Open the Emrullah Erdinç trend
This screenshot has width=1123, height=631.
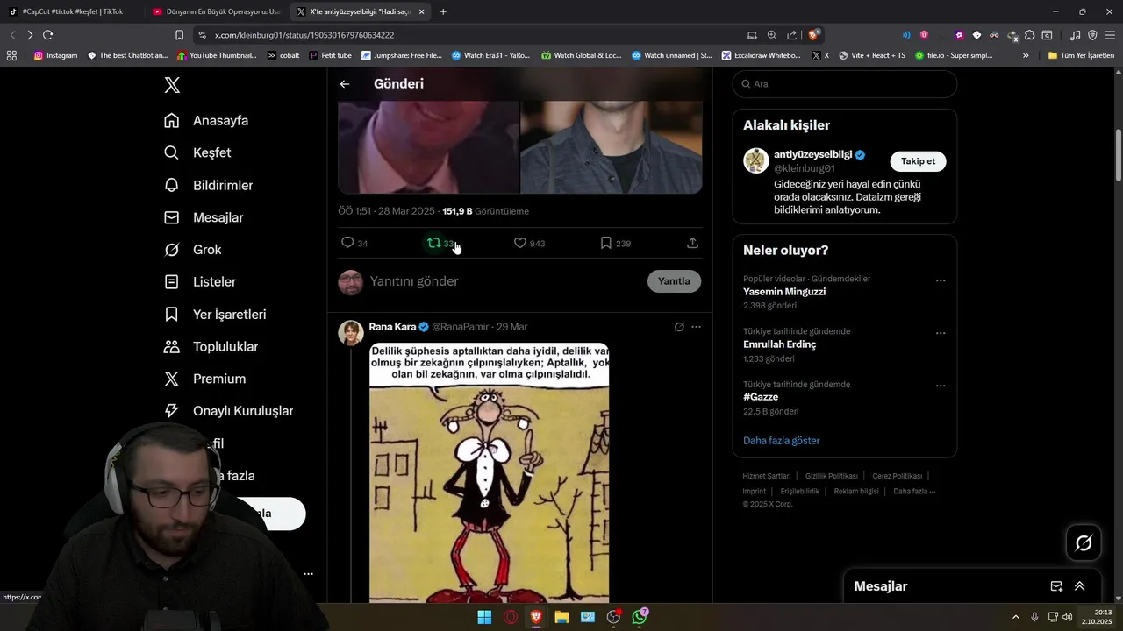click(779, 344)
